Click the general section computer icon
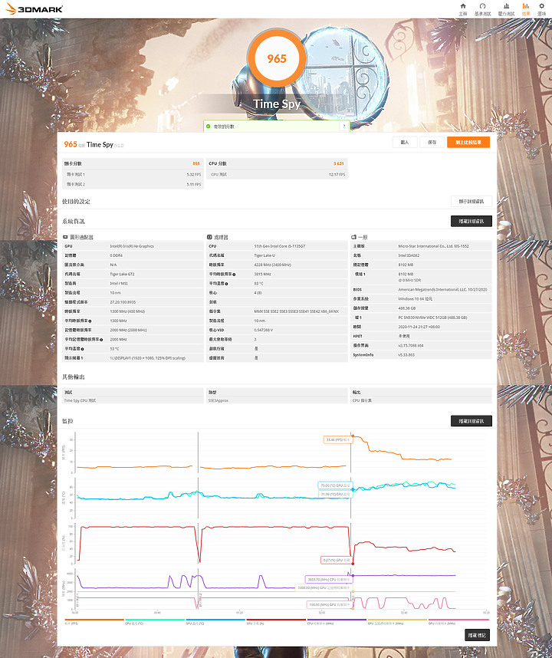This screenshot has height=658, width=552. [353, 237]
